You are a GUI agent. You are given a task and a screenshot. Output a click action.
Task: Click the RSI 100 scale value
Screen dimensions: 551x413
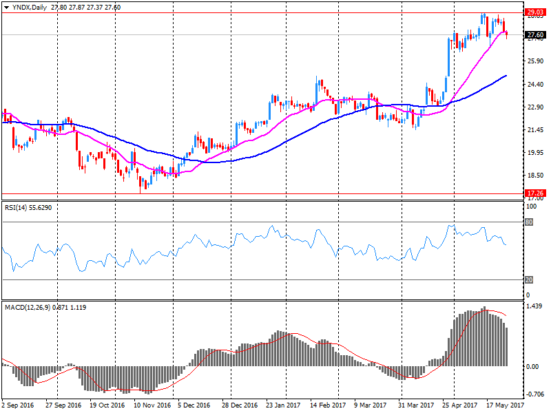[x=531, y=206]
